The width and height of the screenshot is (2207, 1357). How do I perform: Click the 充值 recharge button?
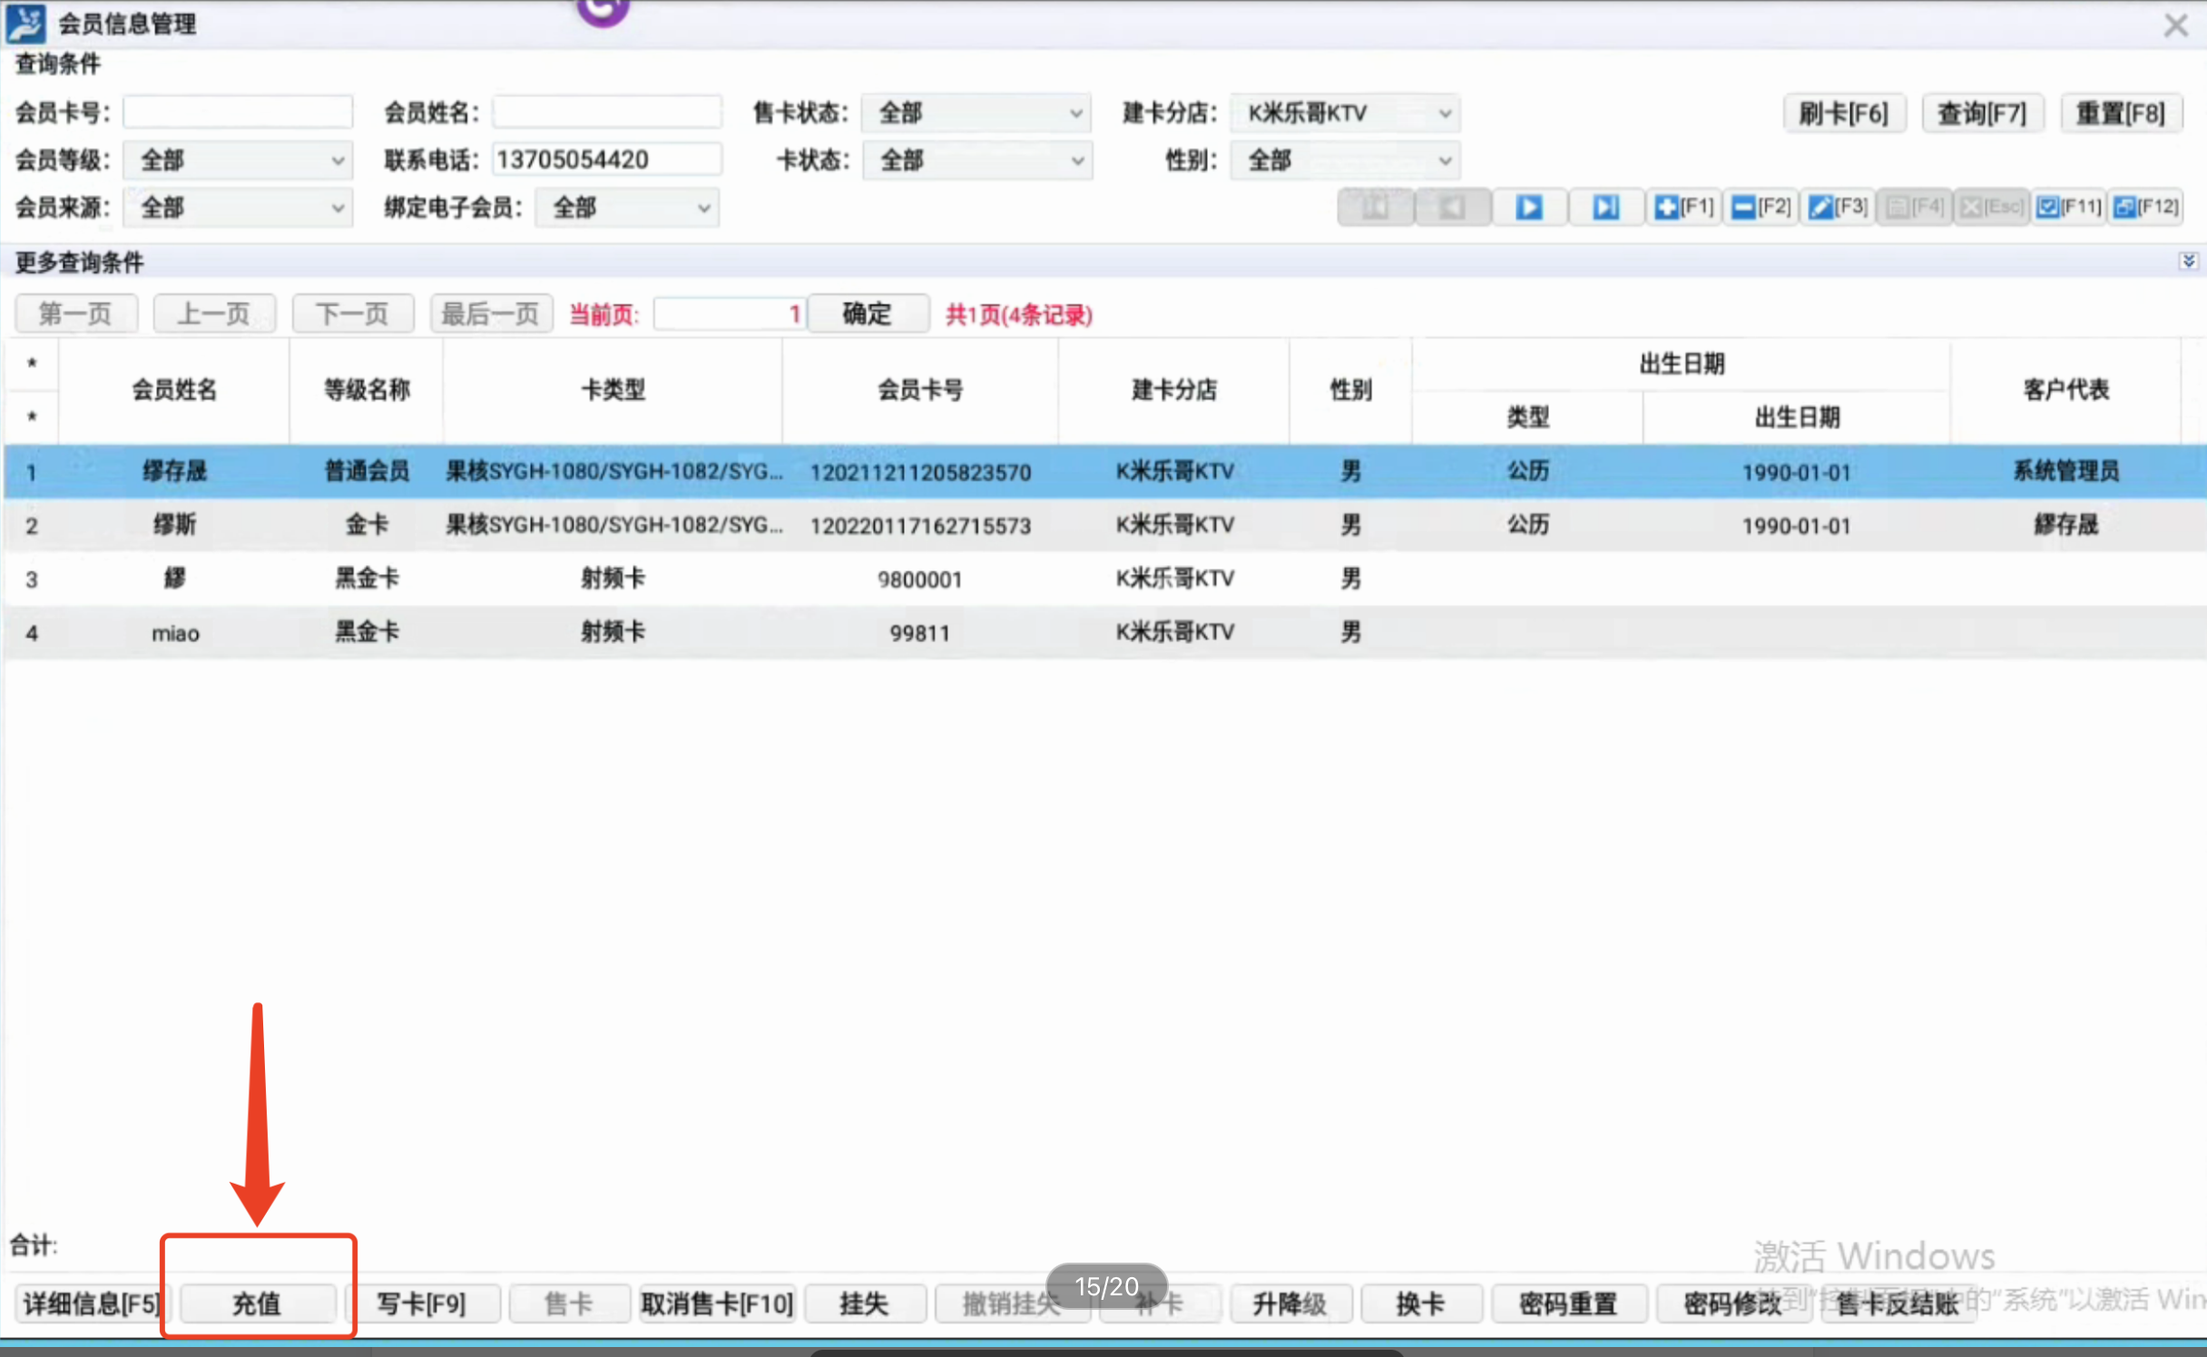tap(258, 1303)
